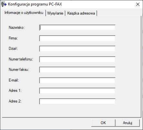Click the Nazwisko label text
This screenshot has width=143, height=130.
pyautogui.click(x=16, y=27)
